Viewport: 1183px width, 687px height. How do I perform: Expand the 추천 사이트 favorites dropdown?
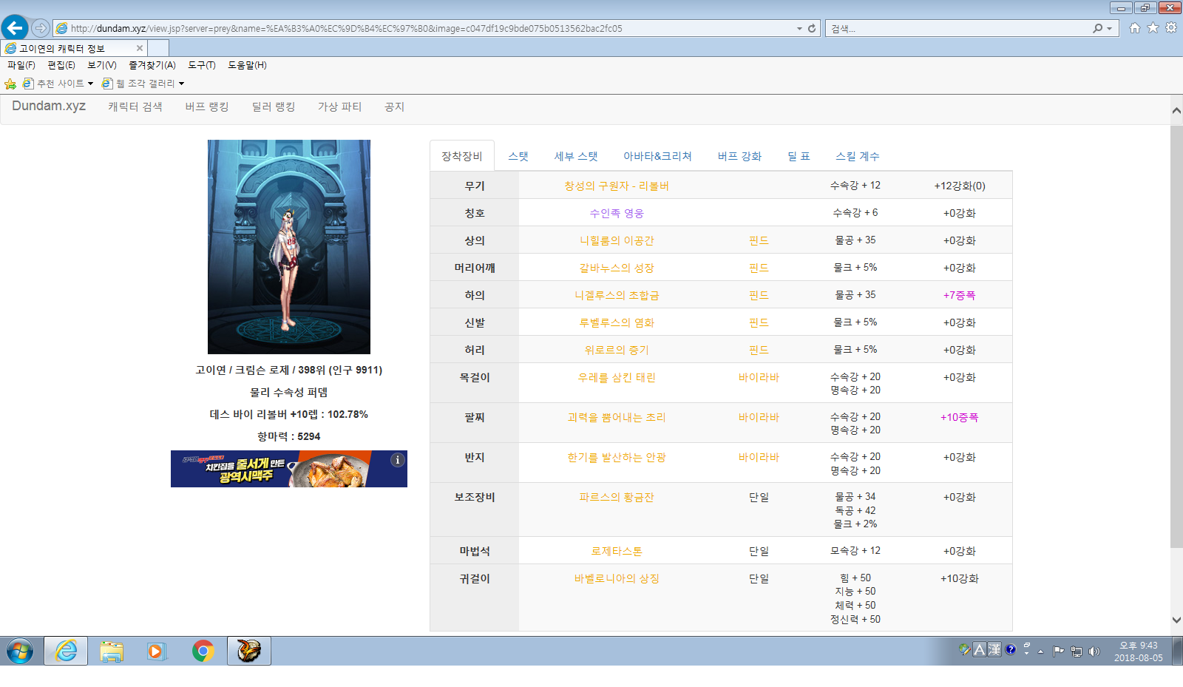(90, 84)
